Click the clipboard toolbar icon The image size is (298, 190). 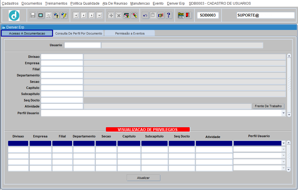(x=153, y=15)
